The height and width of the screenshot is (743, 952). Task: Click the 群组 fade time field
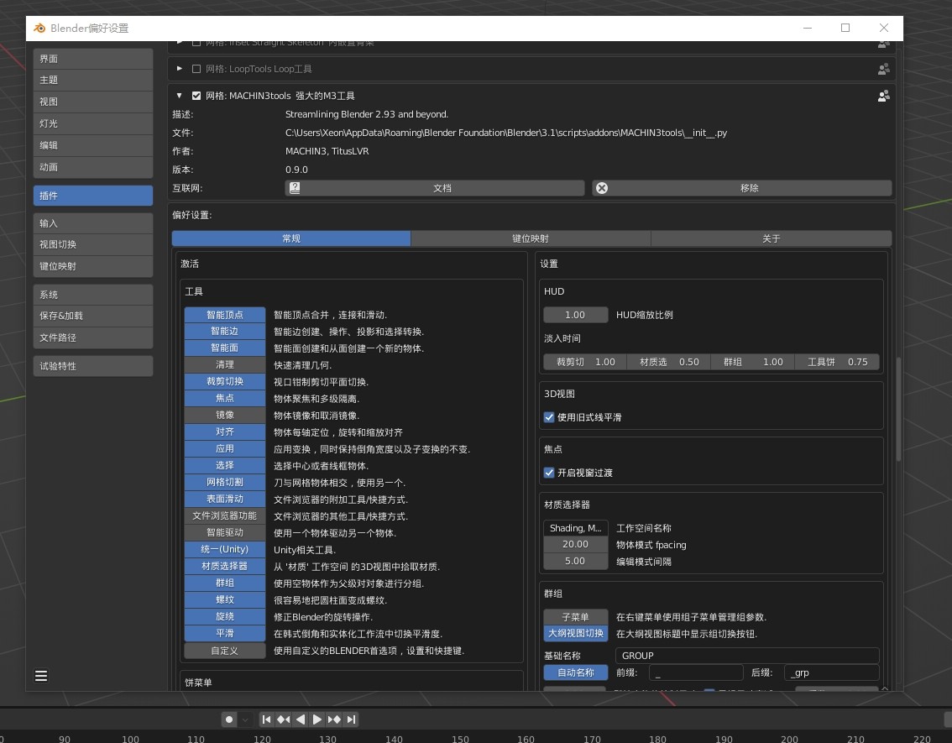[x=753, y=363]
